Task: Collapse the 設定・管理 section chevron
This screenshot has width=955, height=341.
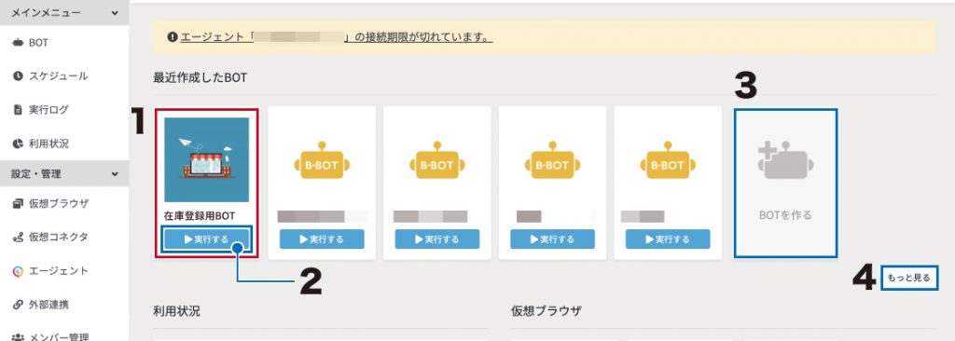Action: point(115,174)
